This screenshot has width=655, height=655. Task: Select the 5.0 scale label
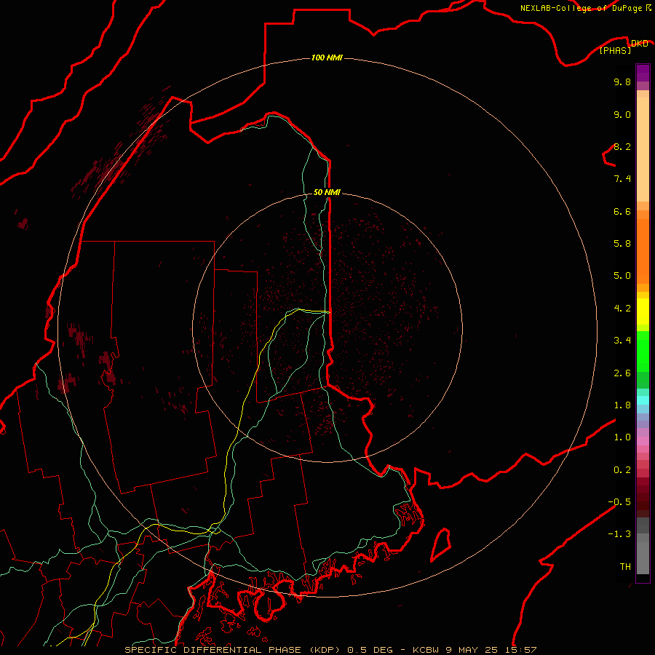(622, 276)
